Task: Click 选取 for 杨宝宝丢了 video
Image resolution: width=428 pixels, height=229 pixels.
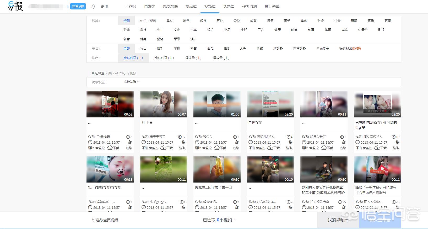Action: point(182,148)
